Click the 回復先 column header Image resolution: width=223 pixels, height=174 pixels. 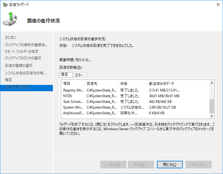pyautogui.click(x=101, y=84)
